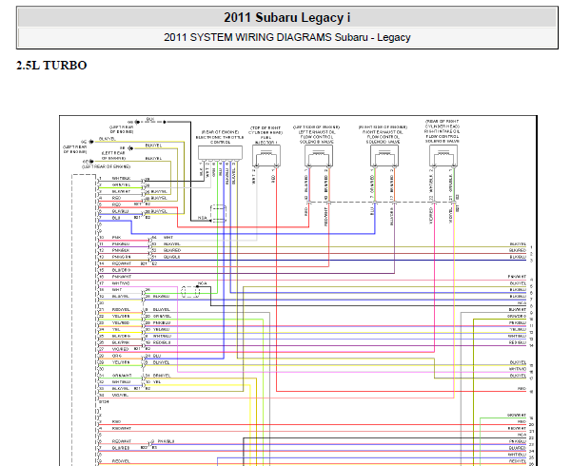Screen dimensions: 571x466
Task: Click the VIO/RED wire label at pin 27
Action: (x=121, y=349)
